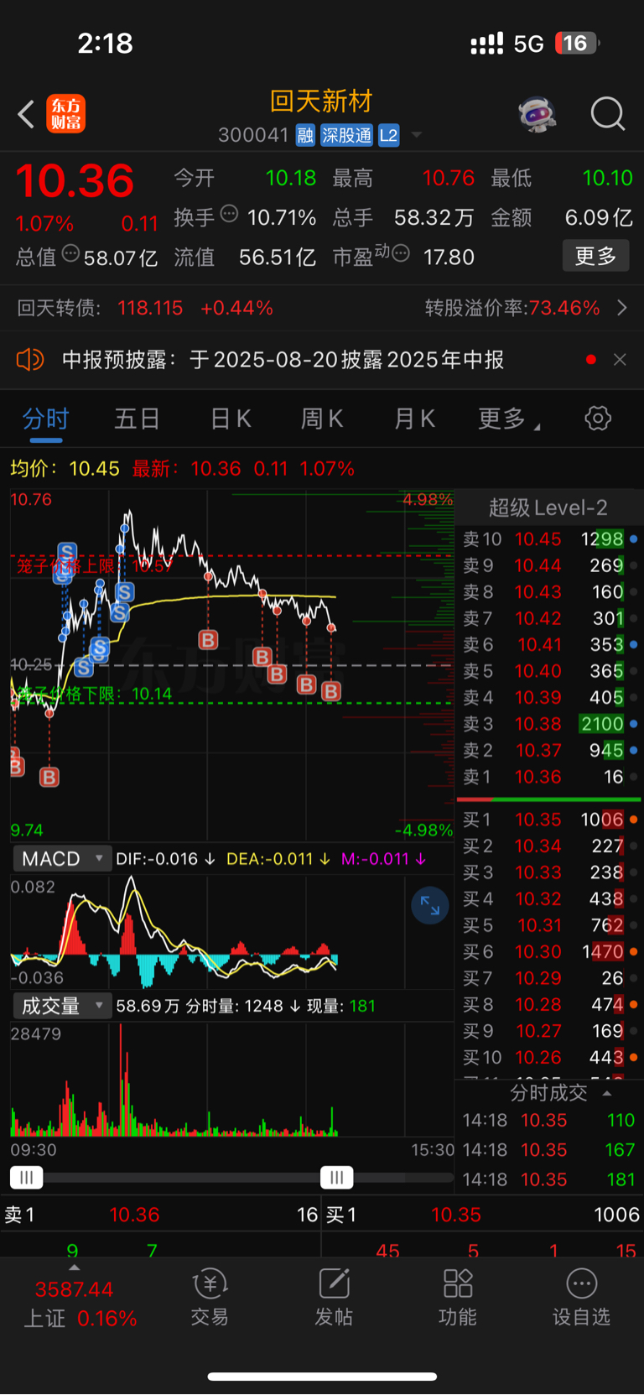The image size is (644, 1395).
Task: Open 中报预披露 announcement text
Action: click(x=283, y=360)
